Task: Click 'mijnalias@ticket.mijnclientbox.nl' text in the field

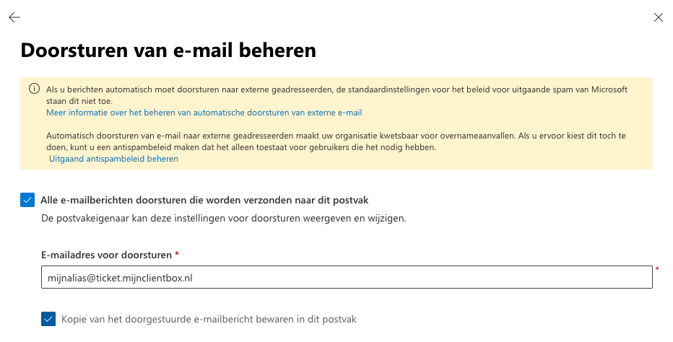Action: [120, 278]
